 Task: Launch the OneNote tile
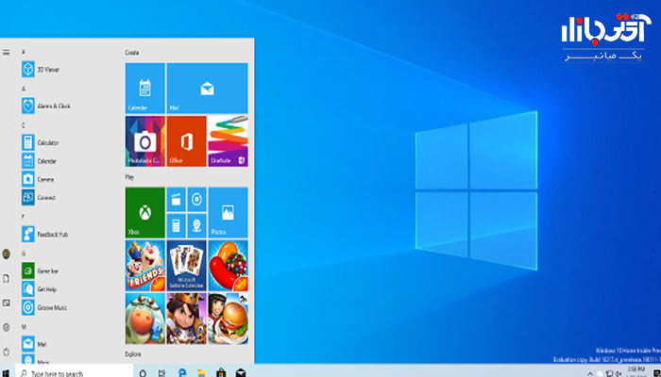(x=228, y=141)
